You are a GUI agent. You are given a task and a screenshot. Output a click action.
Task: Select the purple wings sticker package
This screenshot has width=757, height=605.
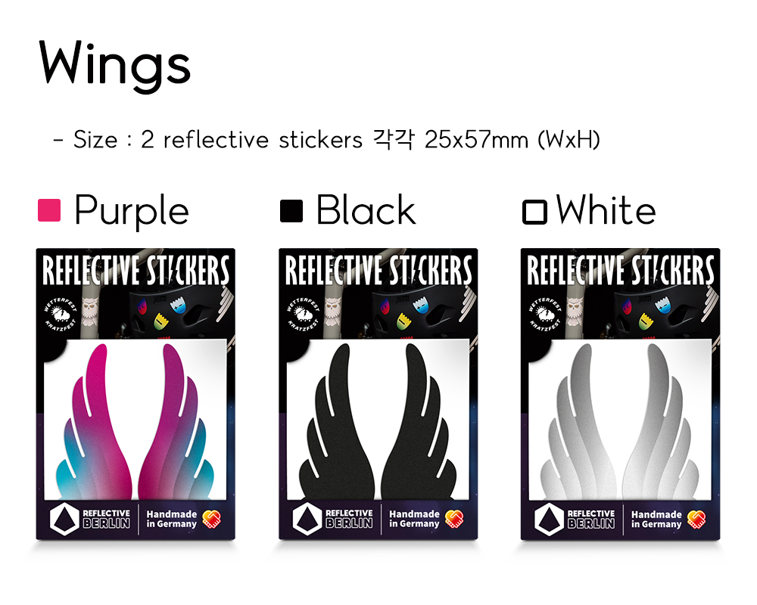tap(136, 394)
